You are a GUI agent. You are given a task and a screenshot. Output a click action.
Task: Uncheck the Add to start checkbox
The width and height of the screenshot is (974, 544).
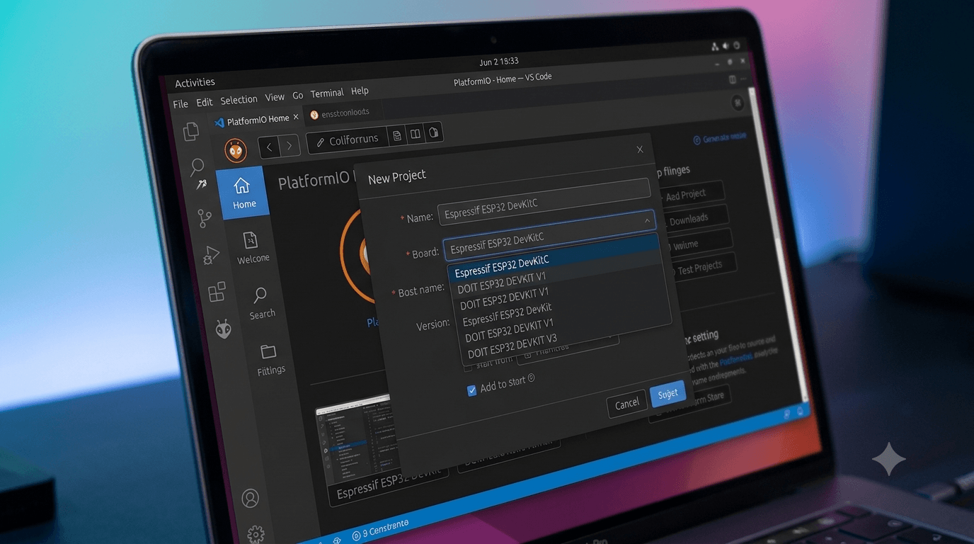coord(471,390)
